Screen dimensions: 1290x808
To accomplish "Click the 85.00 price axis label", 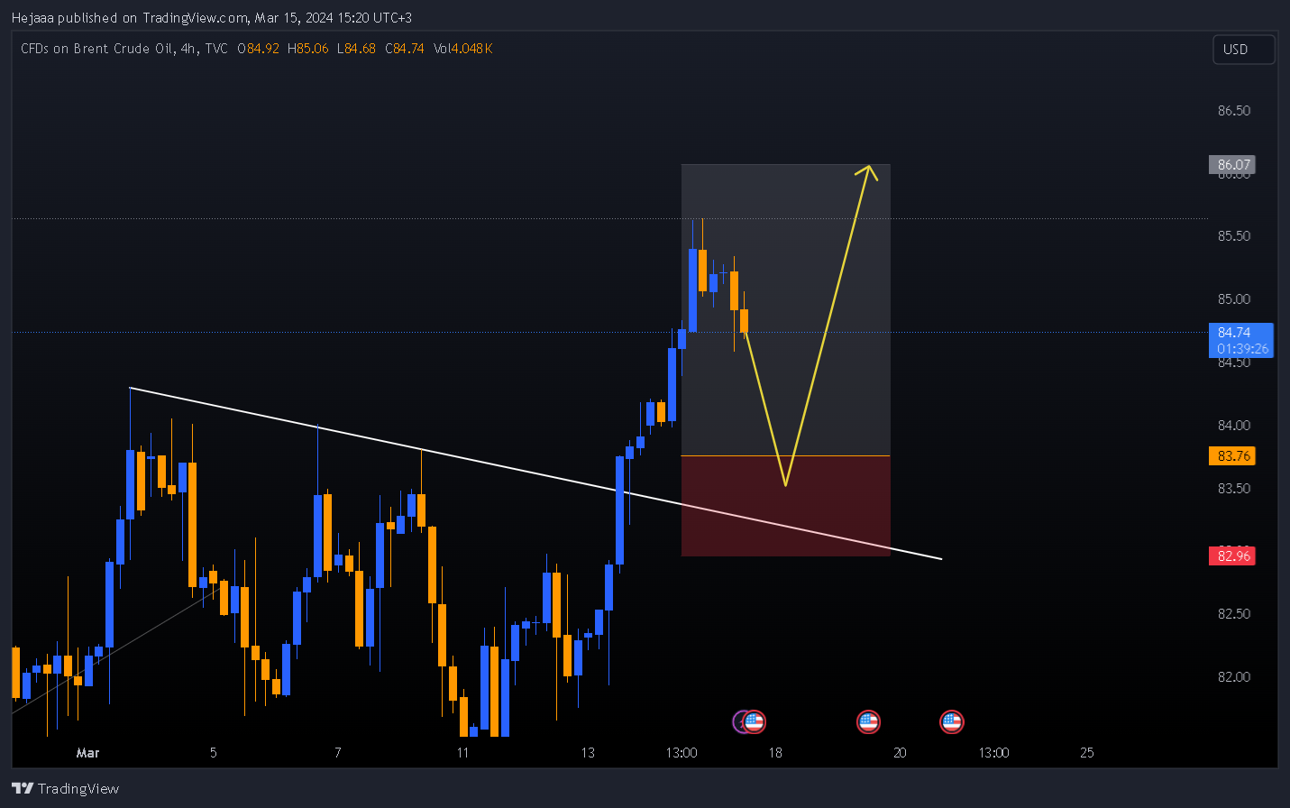I will pyautogui.click(x=1233, y=298).
